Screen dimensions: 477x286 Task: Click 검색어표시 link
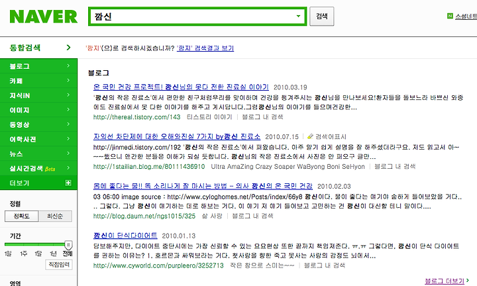(x=331, y=137)
